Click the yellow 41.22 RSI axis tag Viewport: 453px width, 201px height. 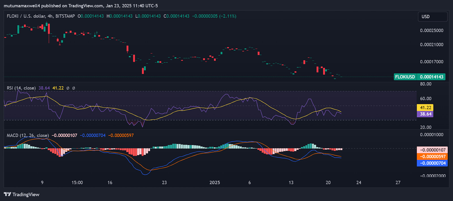pos(425,108)
